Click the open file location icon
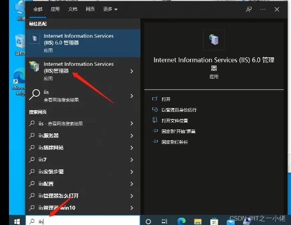291x225 pixels. click(x=155, y=120)
